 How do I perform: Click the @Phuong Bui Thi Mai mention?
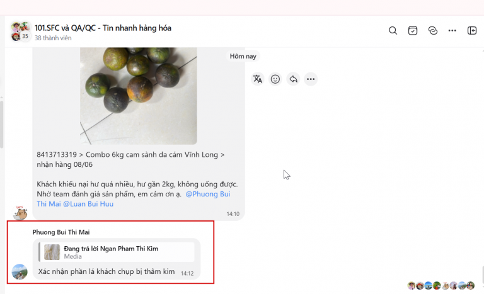coord(134,199)
